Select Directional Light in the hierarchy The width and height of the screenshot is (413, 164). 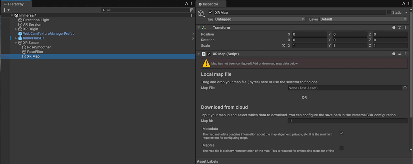coord(36,20)
